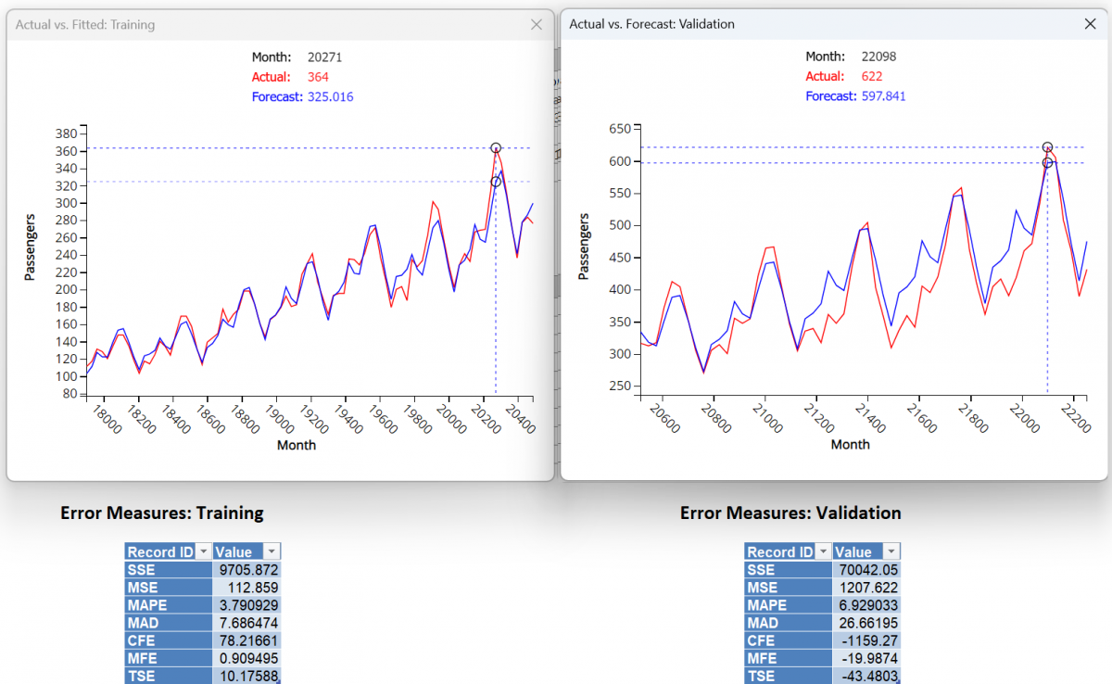
Task: Select the circled actual peak point on Training chart
Action: 496,146
